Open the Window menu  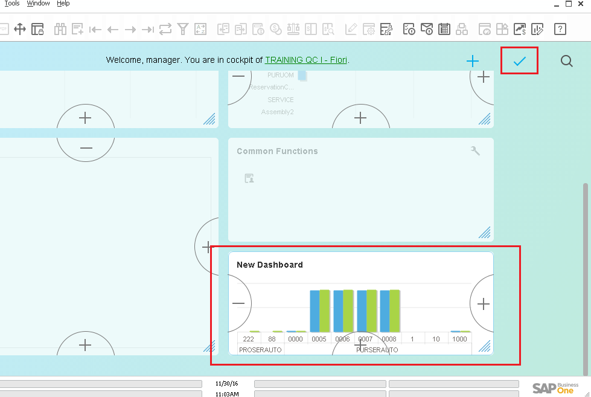click(37, 4)
